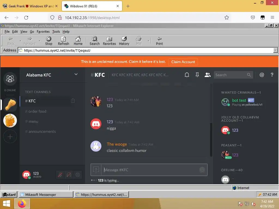Open the Friends home icon in Discord sidebar
Image resolution: width=279 pixels, height=209 pixels.
tap(10, 79)
